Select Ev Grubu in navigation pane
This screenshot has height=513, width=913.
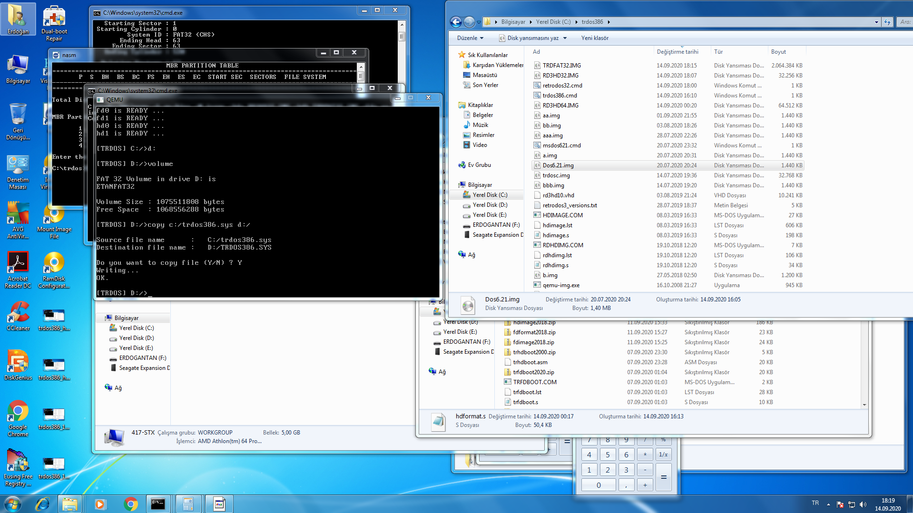coord(479,165)
